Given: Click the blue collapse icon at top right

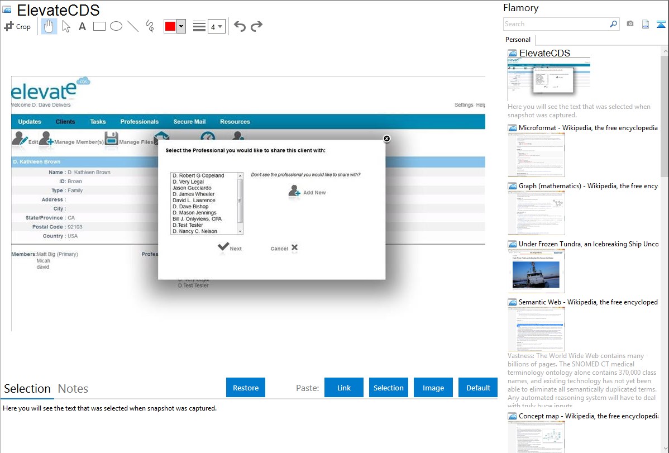Looking at the screenshot, I should click(x=661, y=24).
